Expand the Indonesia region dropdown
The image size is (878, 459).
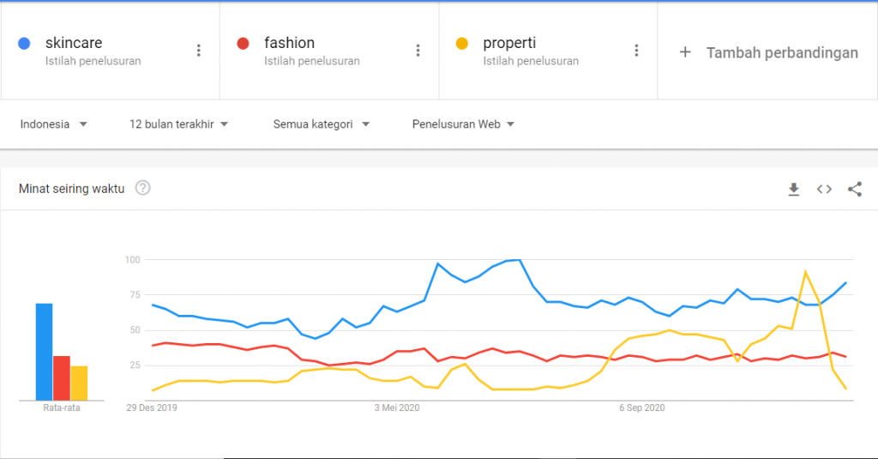pyautogui.click(x=54, y=124)
